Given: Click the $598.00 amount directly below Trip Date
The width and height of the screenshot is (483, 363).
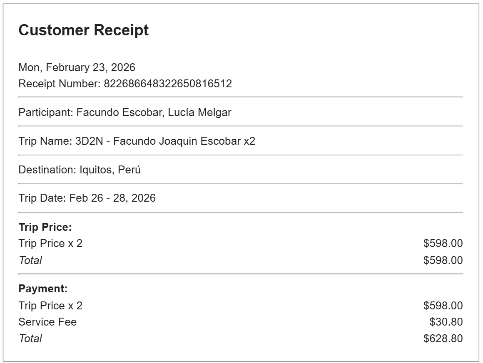Looking at the screenshot, I should (x=443, y=243).
